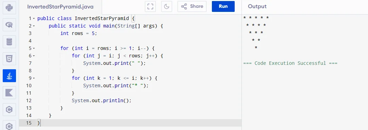
Task: Select the Java compiler icon
Action: coord(9,76)
